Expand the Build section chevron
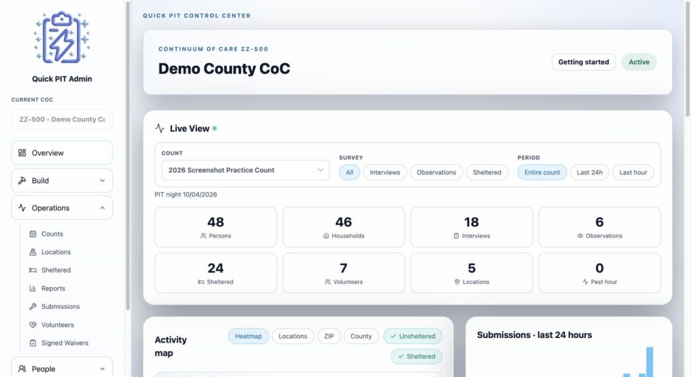This screenshot has width=691, height=377. pyautogui.click(x=103, y=181)
